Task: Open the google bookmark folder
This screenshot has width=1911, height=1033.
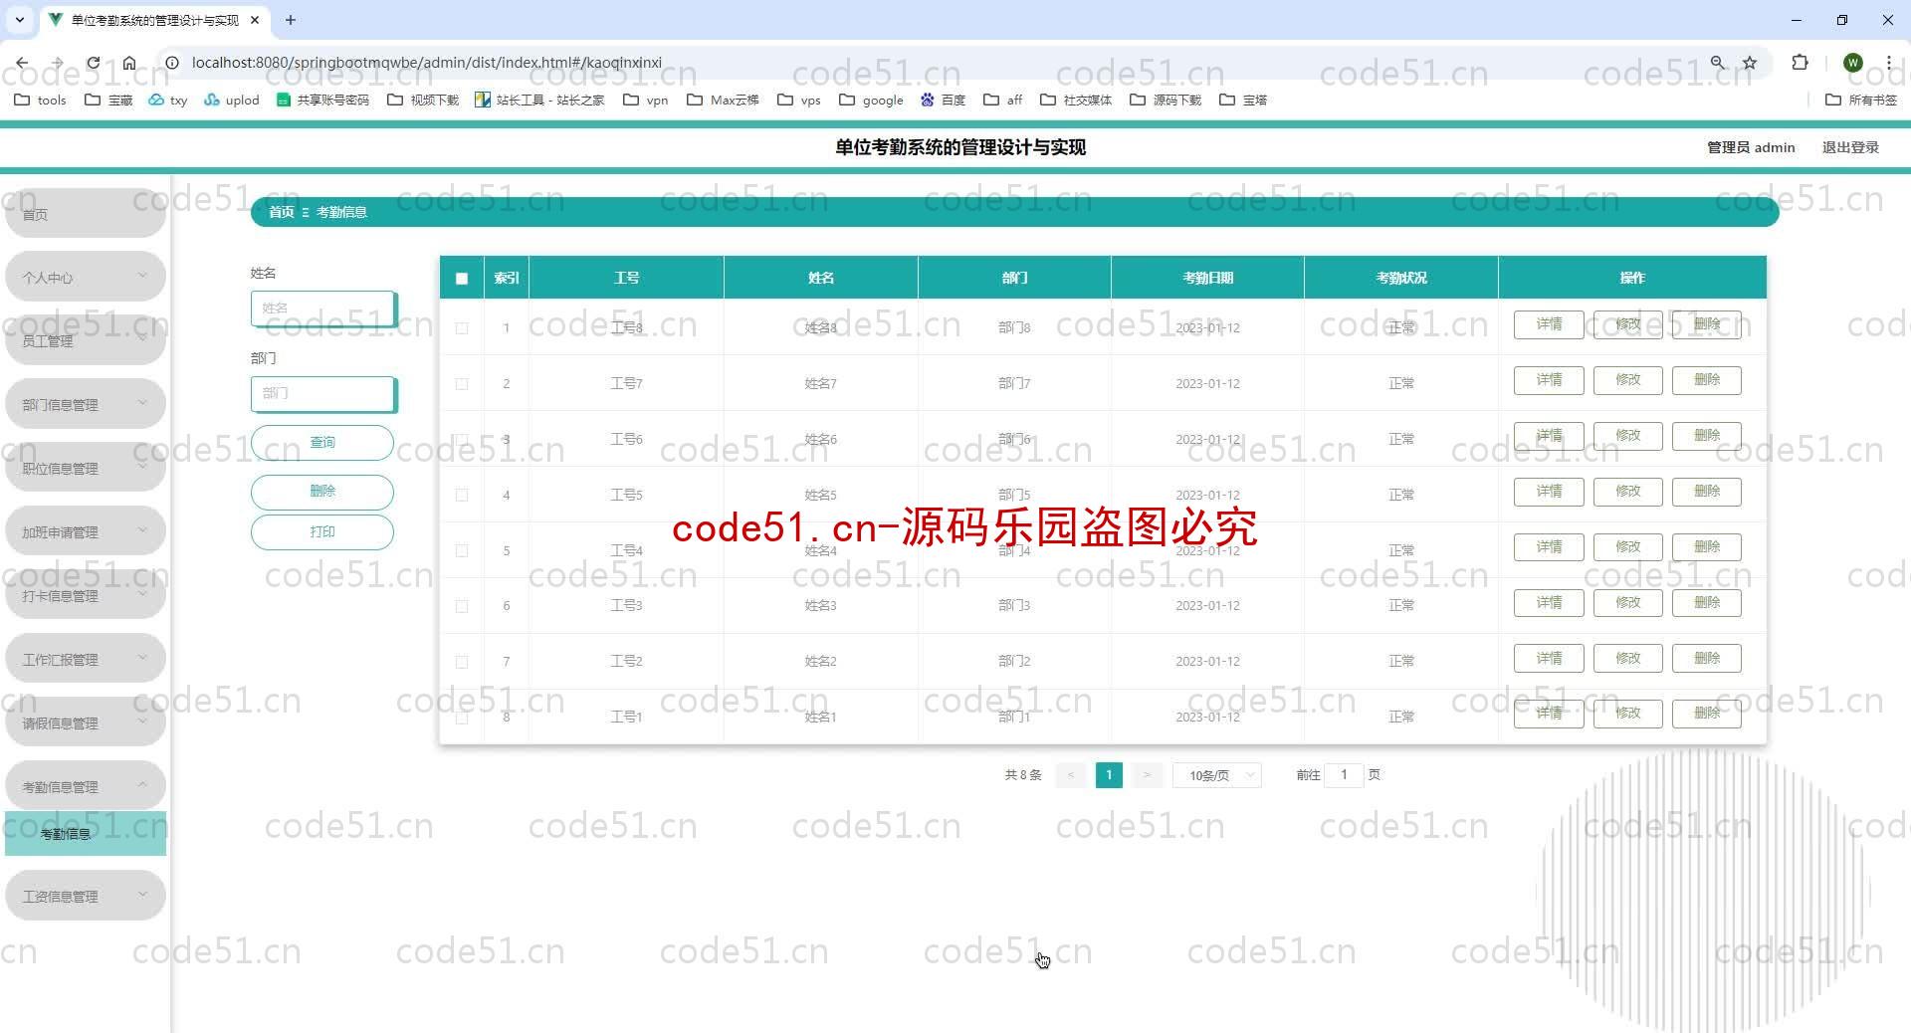Action: point(871,100)
